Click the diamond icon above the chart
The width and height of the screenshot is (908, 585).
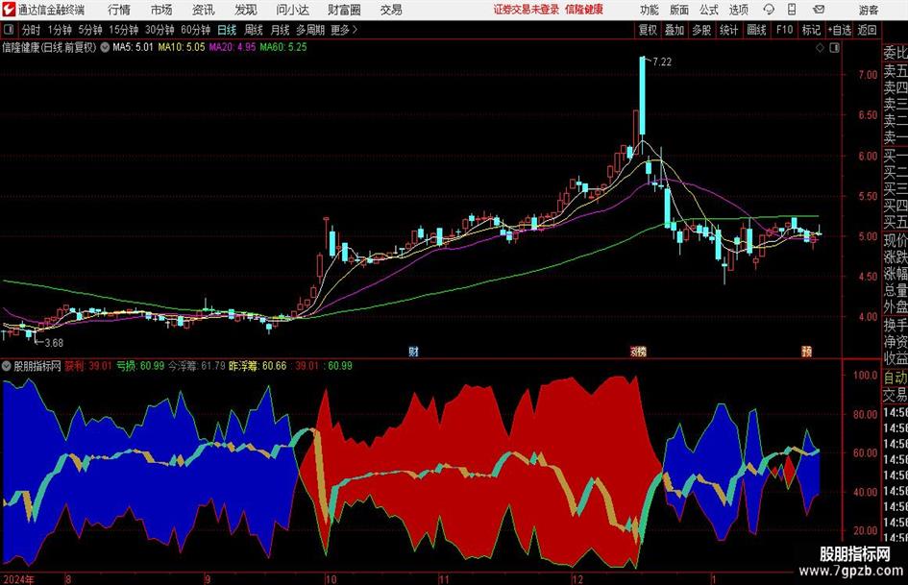coord(820,48)
